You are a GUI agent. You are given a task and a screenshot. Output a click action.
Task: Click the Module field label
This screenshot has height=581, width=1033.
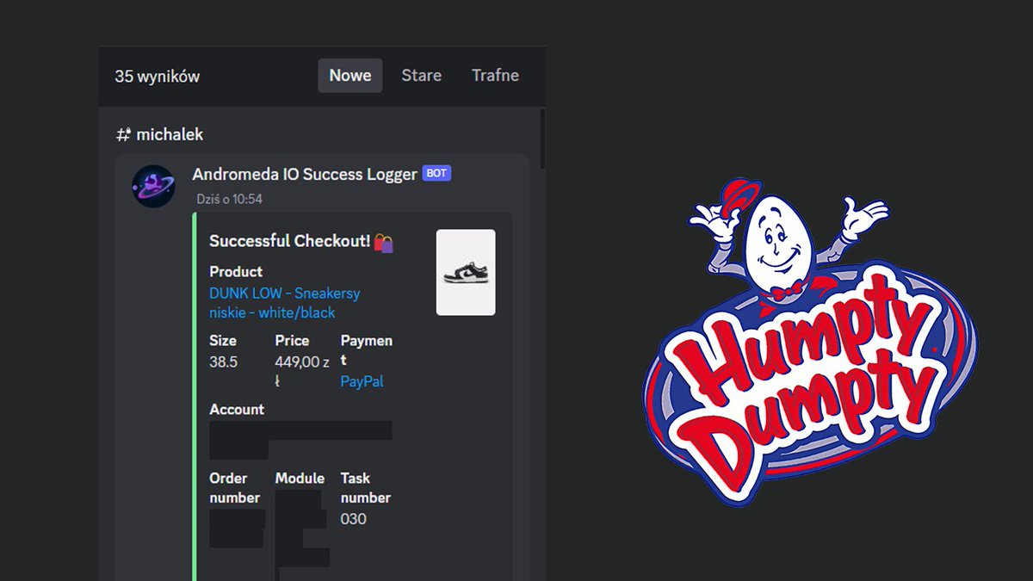[300, 479]
